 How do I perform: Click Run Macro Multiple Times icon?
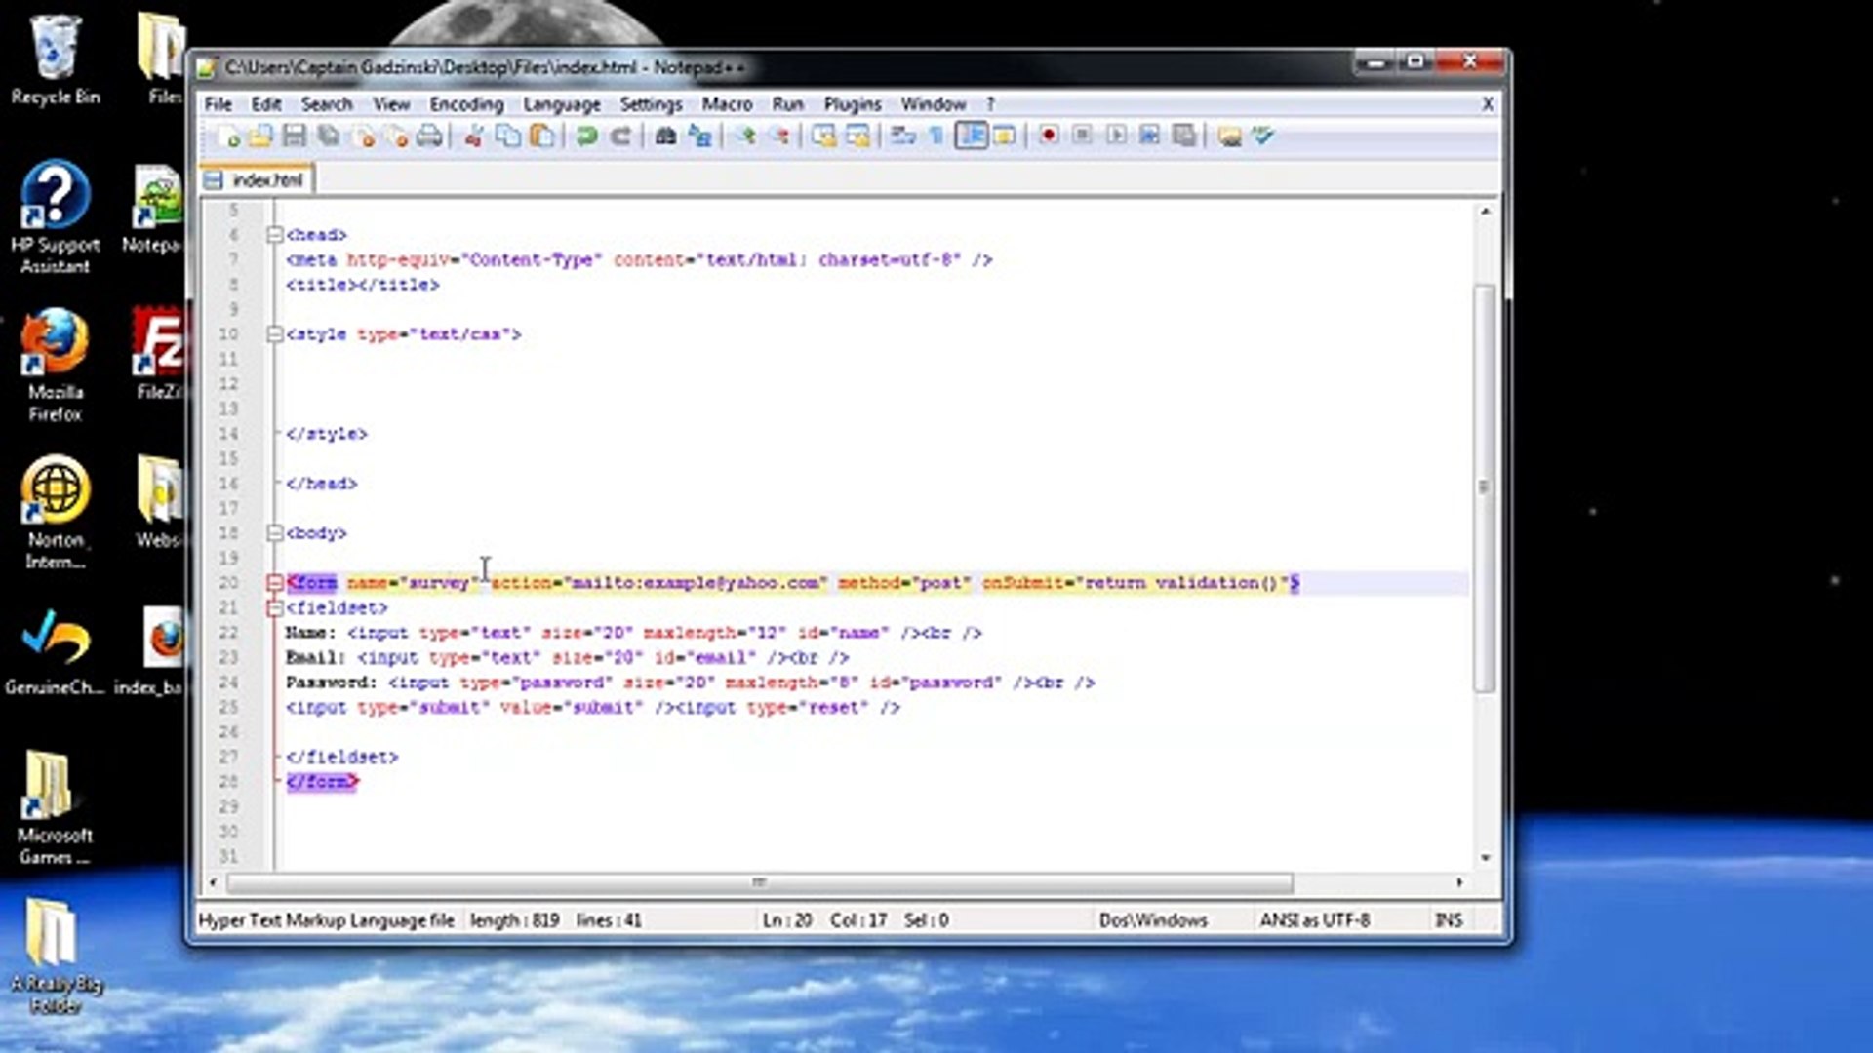click(x=1150, y=136)
